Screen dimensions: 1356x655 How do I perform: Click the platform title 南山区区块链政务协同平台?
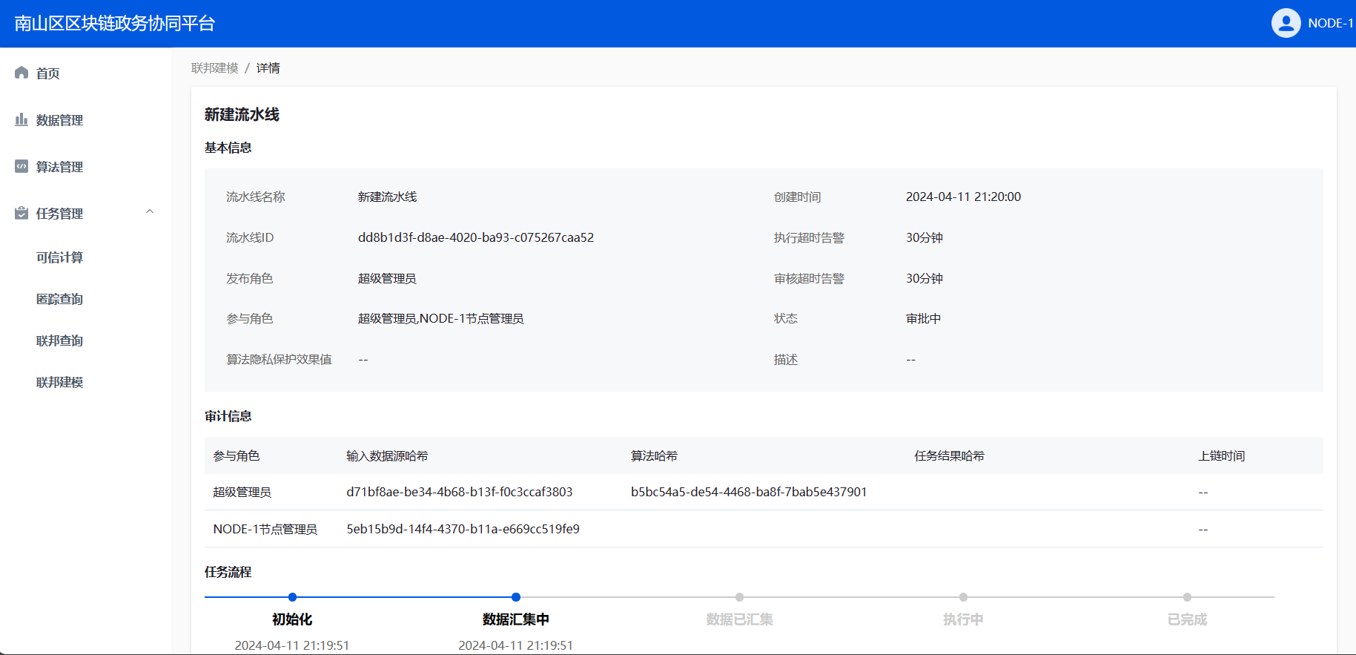coord(115,23)
